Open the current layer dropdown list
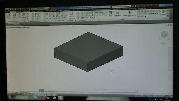Screen dimensions: 179x101 click(149, 17)
